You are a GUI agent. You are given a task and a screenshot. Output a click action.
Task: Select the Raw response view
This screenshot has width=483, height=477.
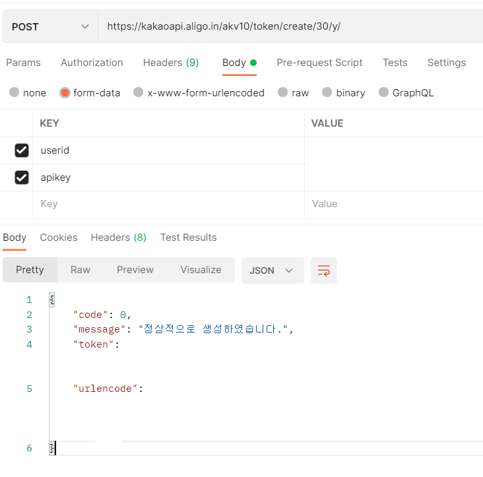[80, 270]
